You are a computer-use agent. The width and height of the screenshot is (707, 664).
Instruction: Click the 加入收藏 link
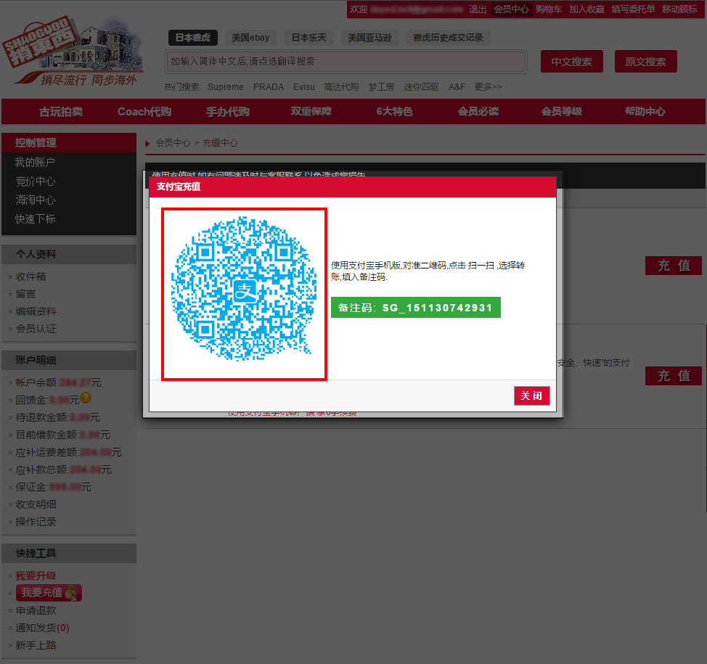[x=587, y=9]
